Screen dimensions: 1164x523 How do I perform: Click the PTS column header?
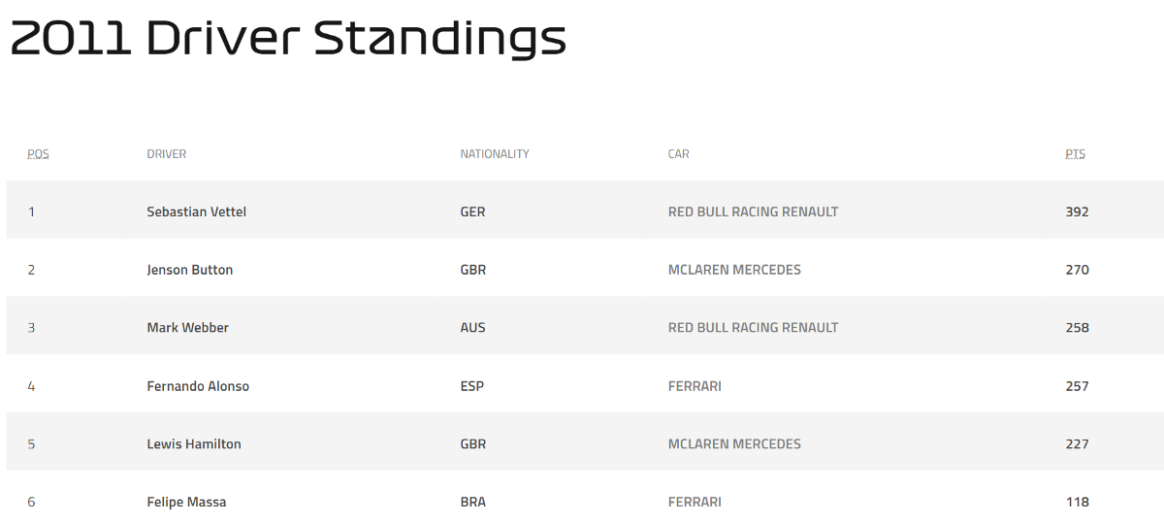pos(1075,154)
